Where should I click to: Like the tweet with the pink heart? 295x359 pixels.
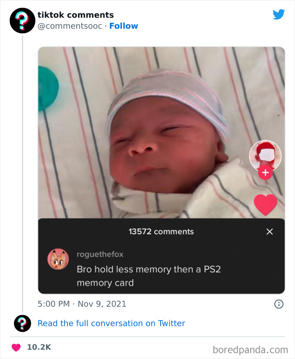(x=16, y=347)
